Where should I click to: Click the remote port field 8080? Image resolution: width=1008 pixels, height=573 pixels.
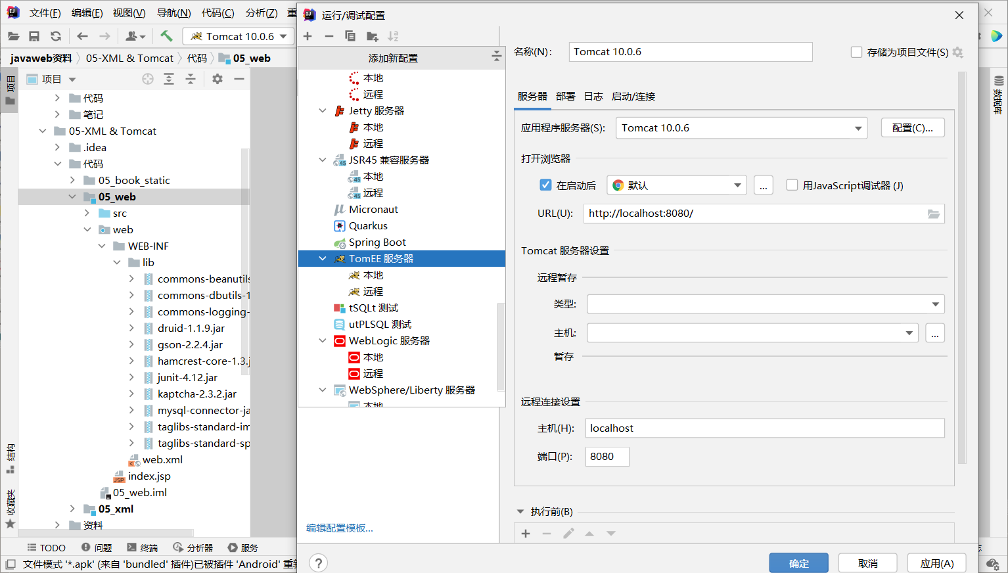[607, 457]
